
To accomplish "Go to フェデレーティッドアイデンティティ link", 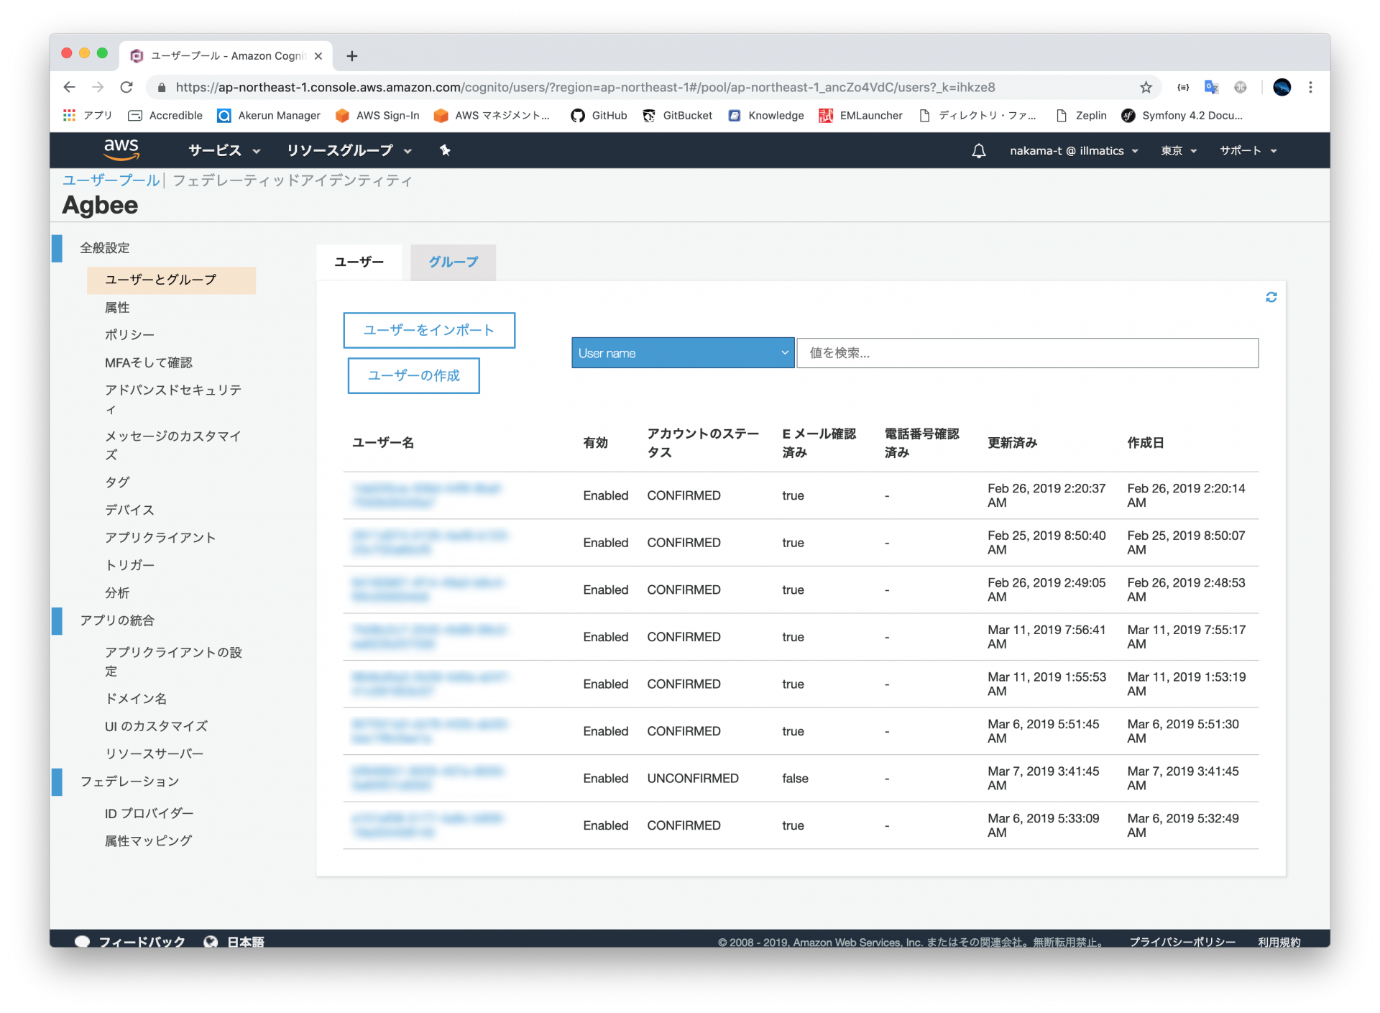I will 293,180.
